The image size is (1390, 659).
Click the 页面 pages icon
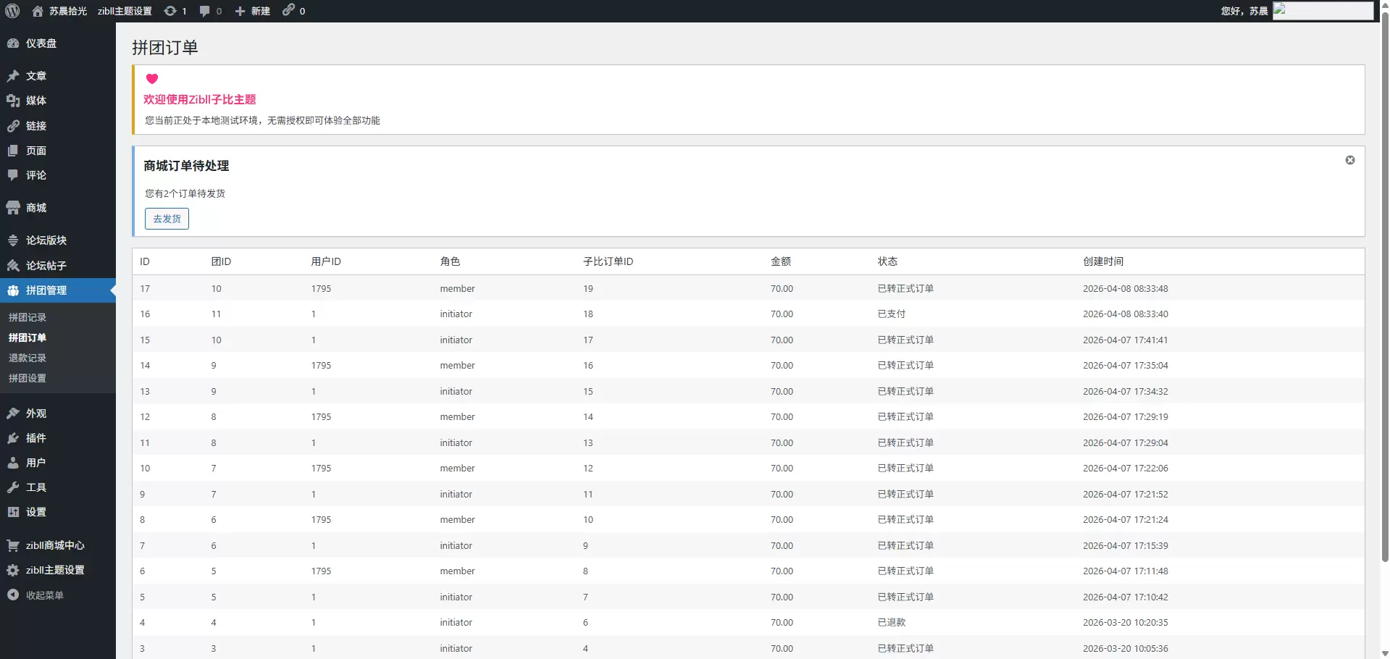tap(13, 151)
